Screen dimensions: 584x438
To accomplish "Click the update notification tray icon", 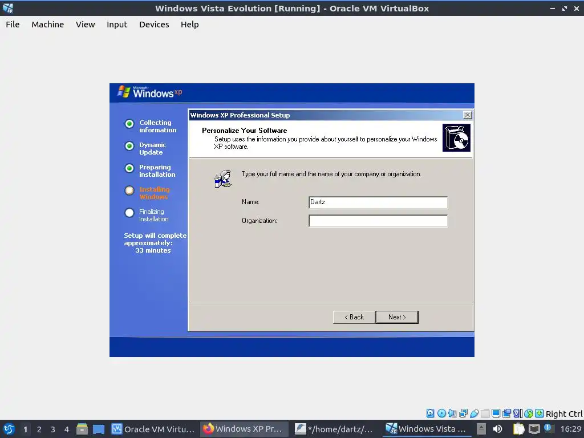I will coord(548,428).
